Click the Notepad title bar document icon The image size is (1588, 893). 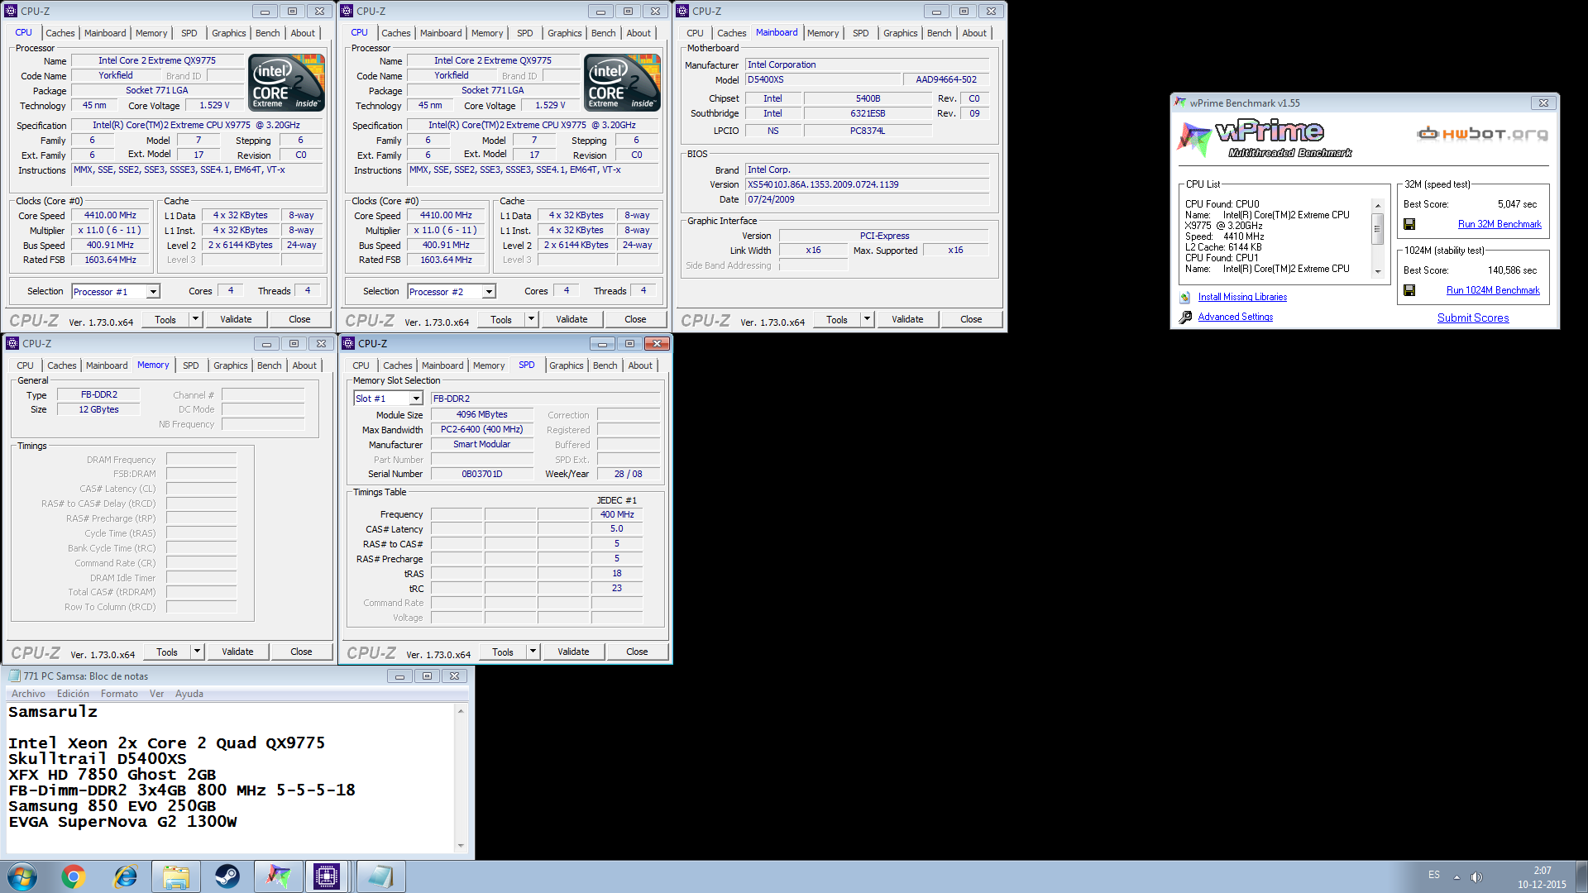[x=14, y=676]
